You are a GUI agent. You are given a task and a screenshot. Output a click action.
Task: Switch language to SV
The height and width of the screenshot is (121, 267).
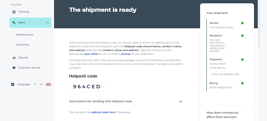[x=41, y=84]
